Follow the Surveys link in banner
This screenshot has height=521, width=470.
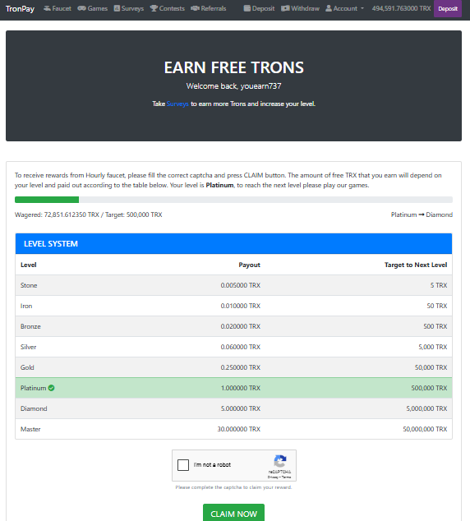click(x=177, y=104)
